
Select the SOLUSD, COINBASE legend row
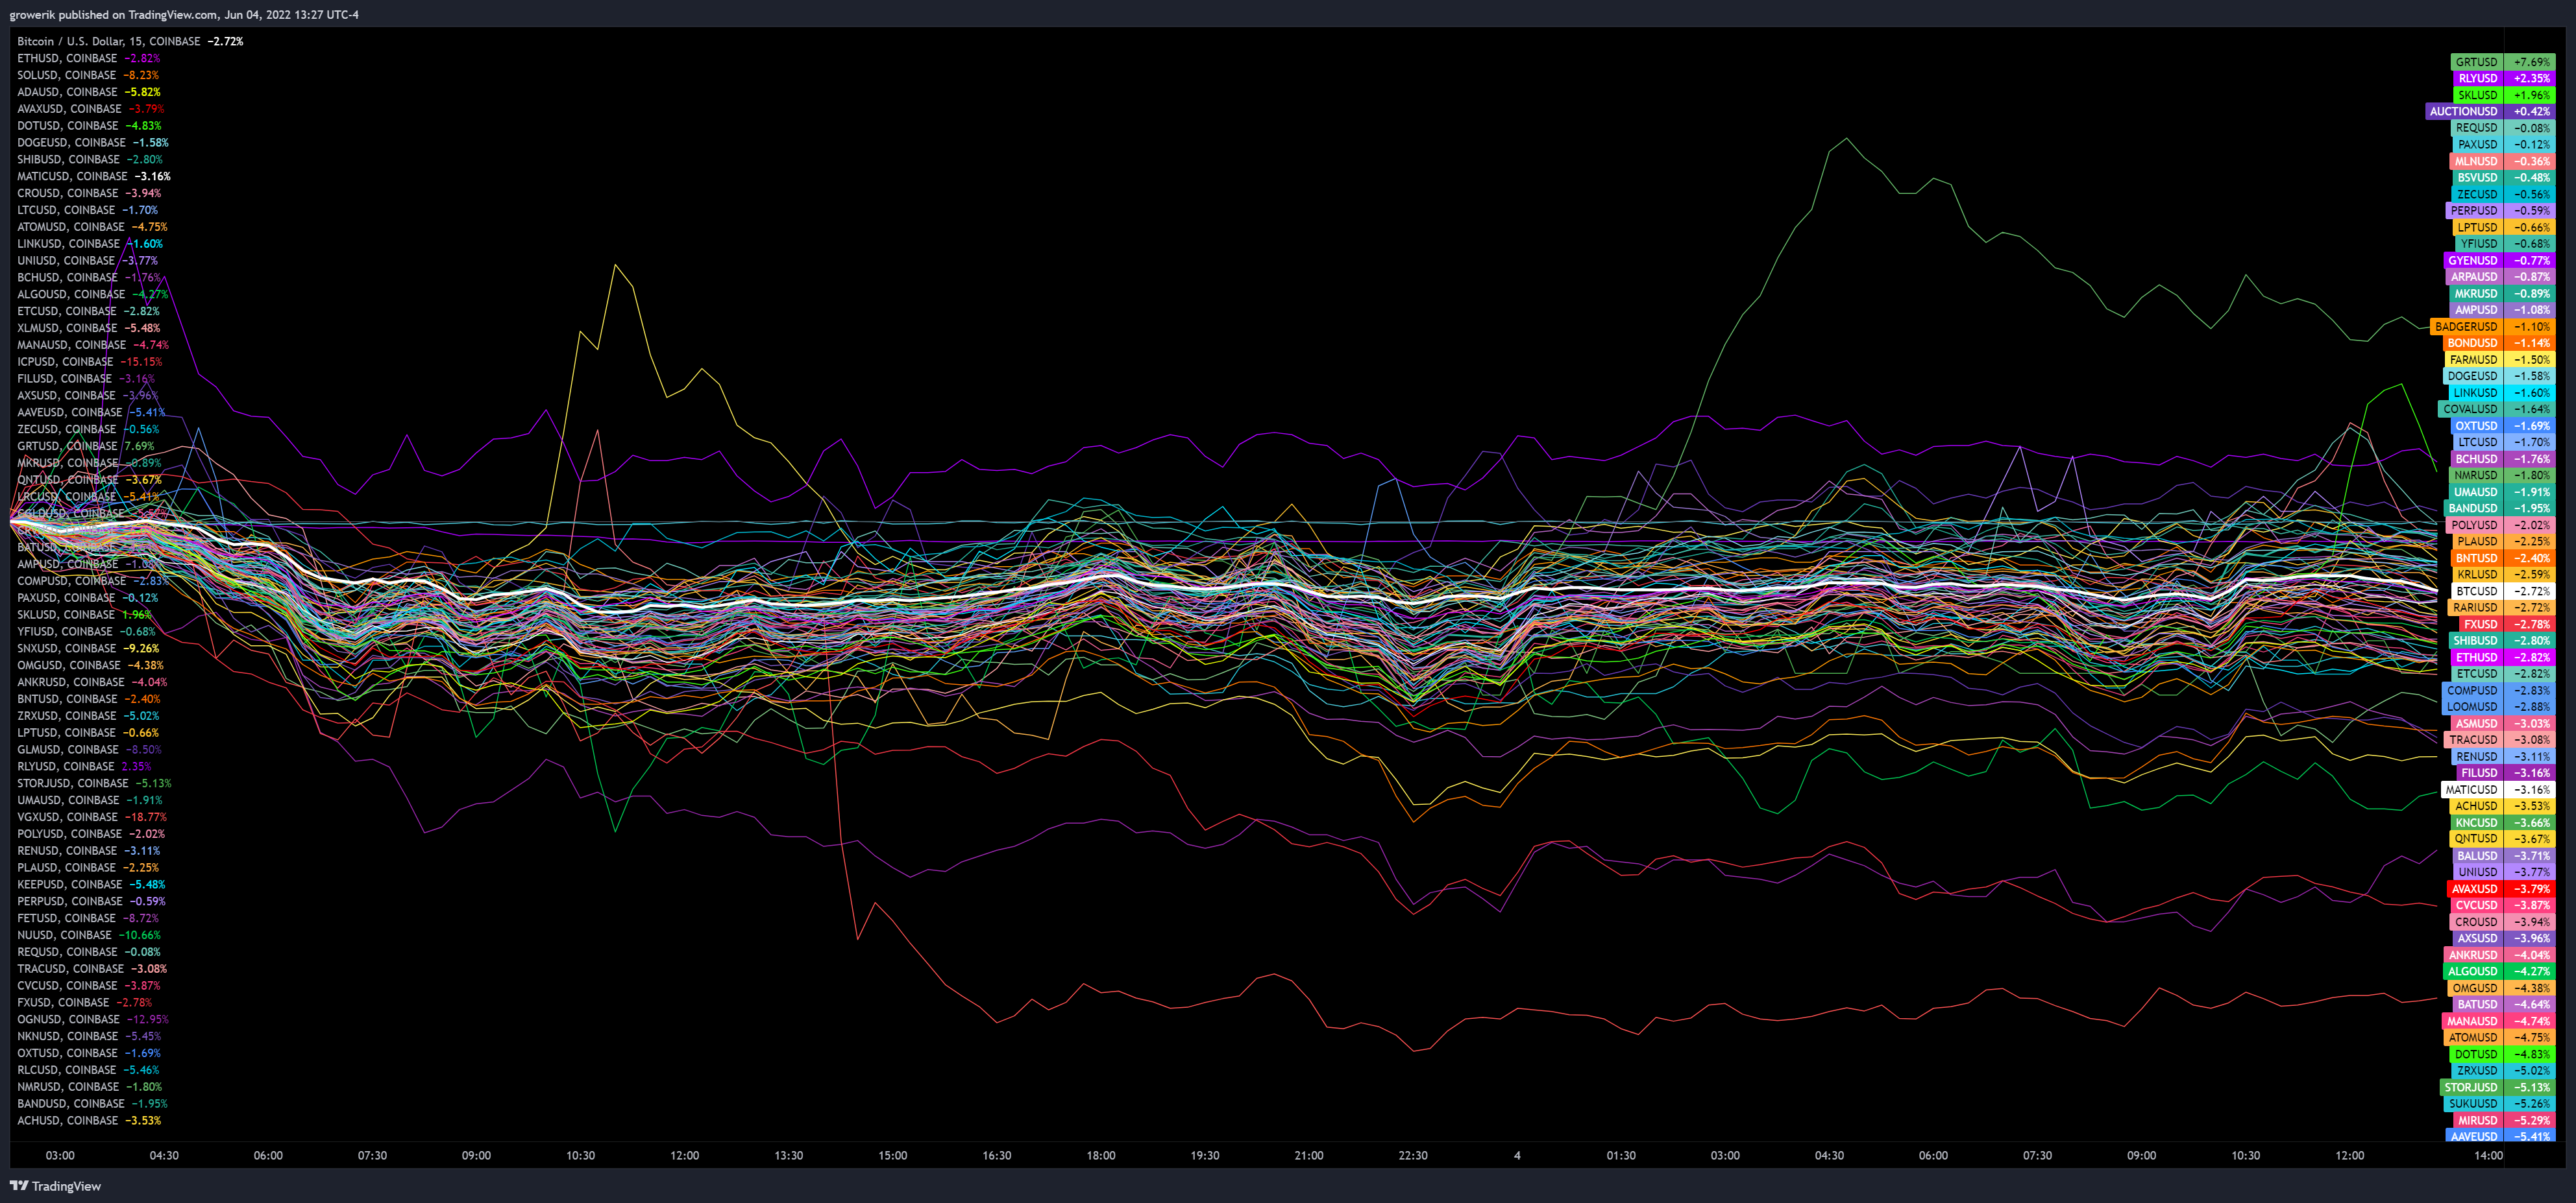tap(88, 75)
